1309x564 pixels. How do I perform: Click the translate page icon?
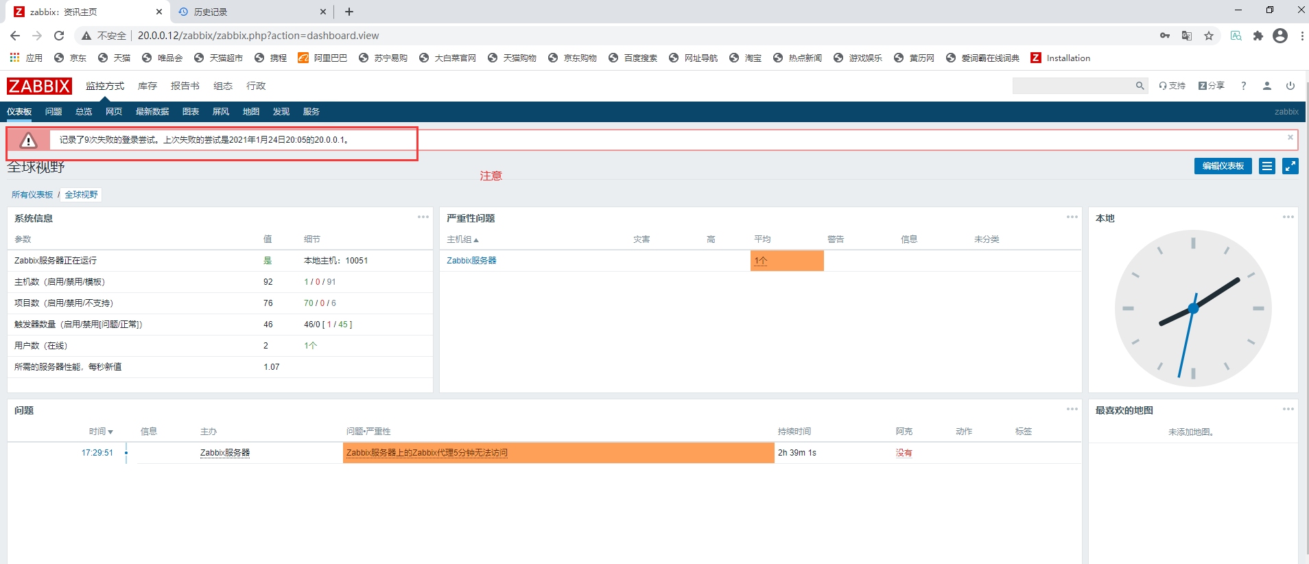click(1187, 36)
